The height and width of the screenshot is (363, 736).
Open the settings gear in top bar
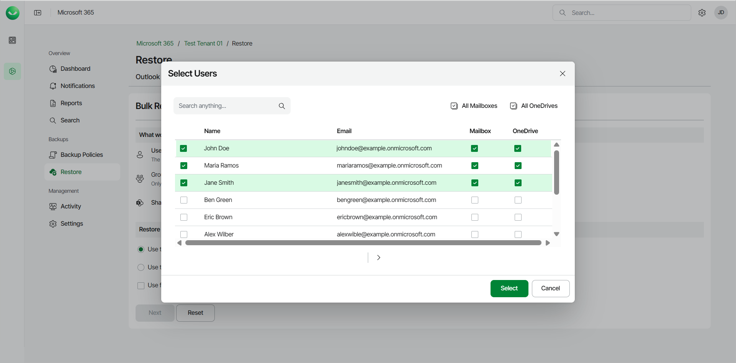click(x=702, y=13)
